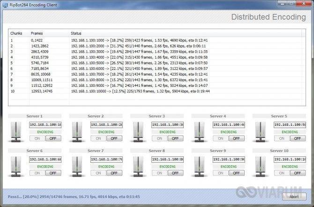Image resolution: width=314 pixels, height=207 pixels.
Task: Turn OFF Server 10
Action: pyautogui.click(x=298, y=173)
